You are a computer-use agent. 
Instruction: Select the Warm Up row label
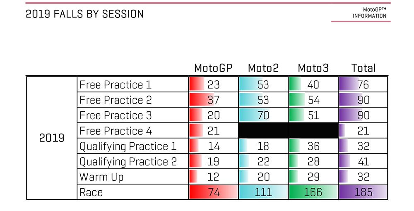101,177
